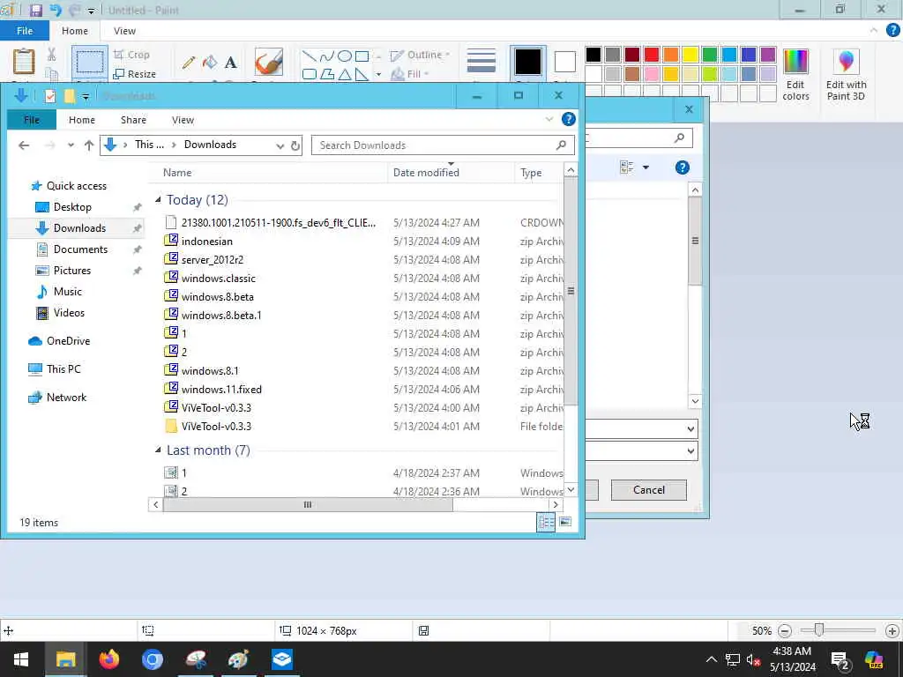Click Resize in Paint ribbon
Image resolution: width=903 pixels, height=677 pixels.
(x=135, y=74)
